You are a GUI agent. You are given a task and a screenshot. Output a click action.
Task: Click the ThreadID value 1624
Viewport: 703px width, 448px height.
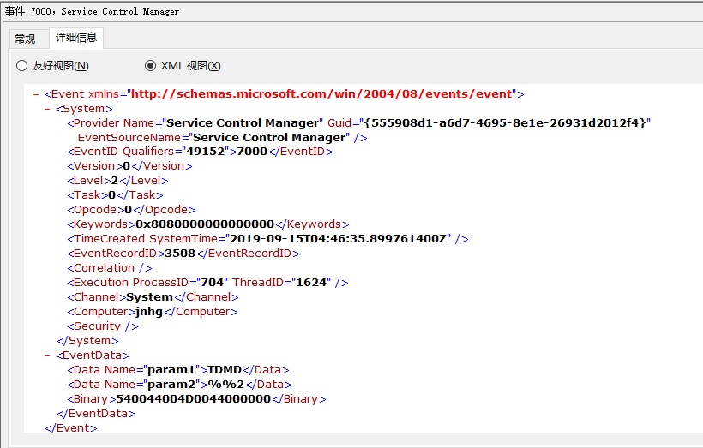[x=311, y=282]
